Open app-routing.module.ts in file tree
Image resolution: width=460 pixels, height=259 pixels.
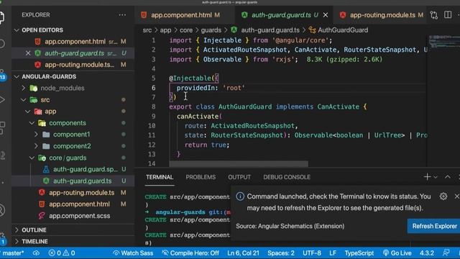click(x=81, y=193)
